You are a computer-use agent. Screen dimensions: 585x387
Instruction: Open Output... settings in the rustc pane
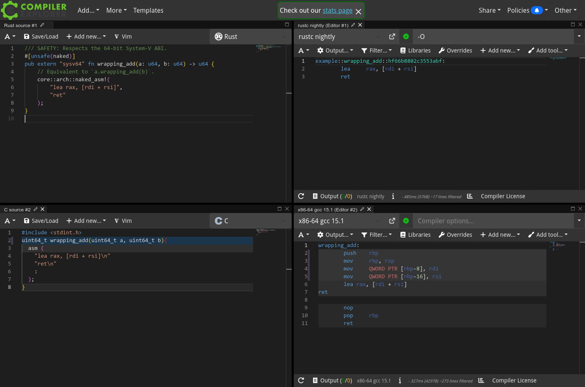335,50
